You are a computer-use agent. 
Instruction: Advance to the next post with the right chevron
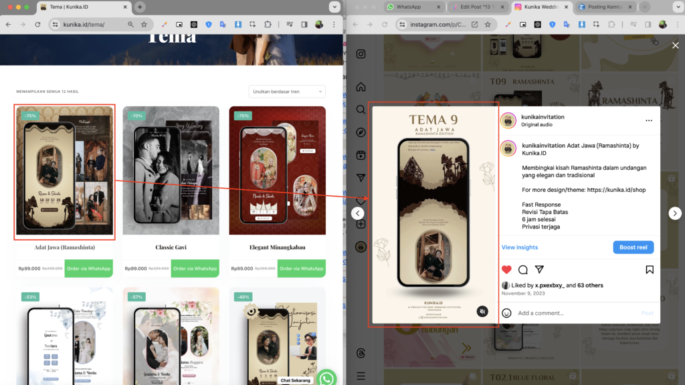click(675, 213)
